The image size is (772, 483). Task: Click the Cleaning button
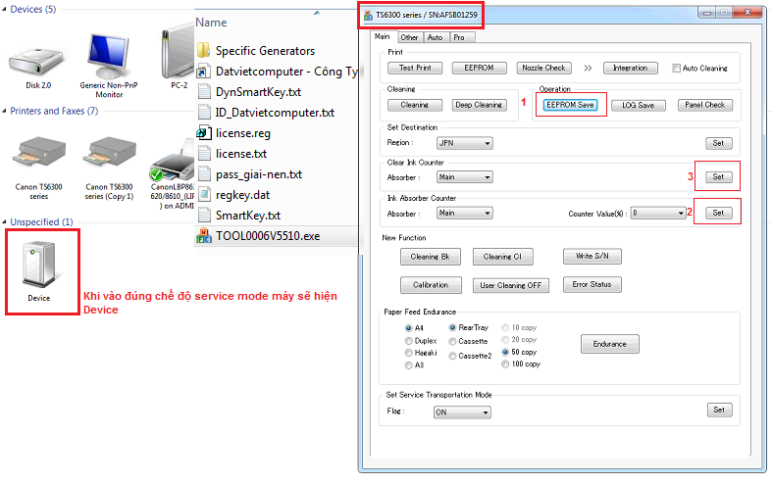(x=415, y=105)
